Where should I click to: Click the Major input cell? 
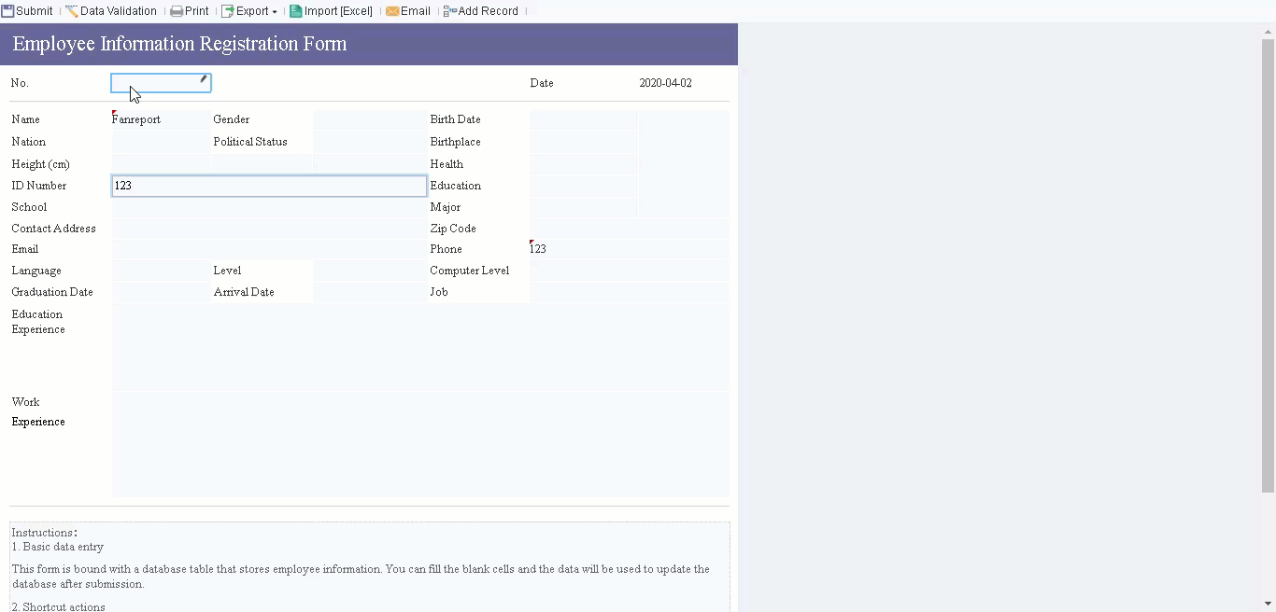point(583,207)
